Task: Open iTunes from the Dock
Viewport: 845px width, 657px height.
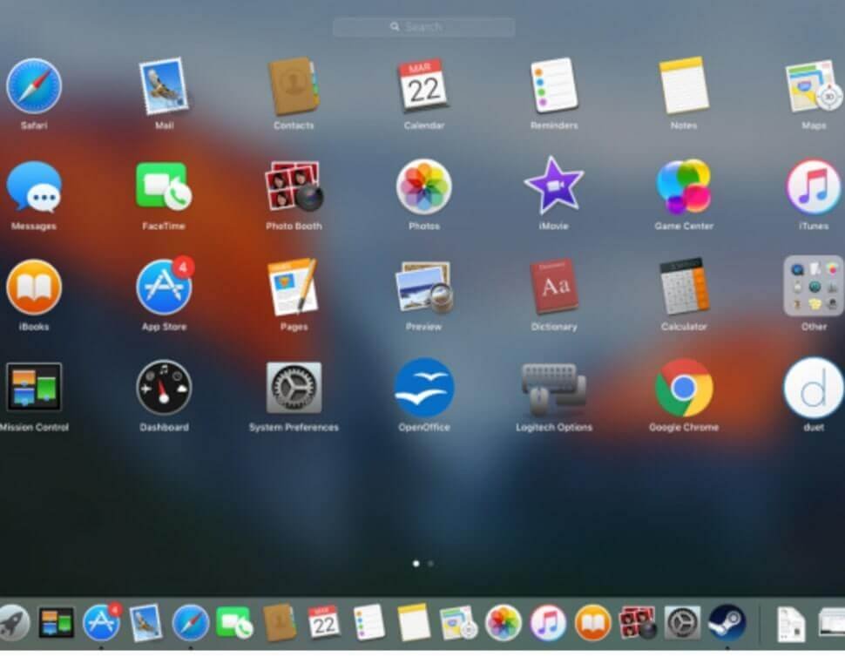Action: coord(548,623)
